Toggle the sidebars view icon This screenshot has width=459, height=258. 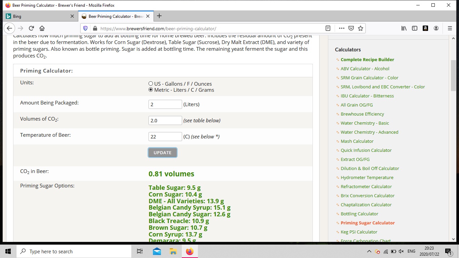pyautogui.click(x=415, y=29)
